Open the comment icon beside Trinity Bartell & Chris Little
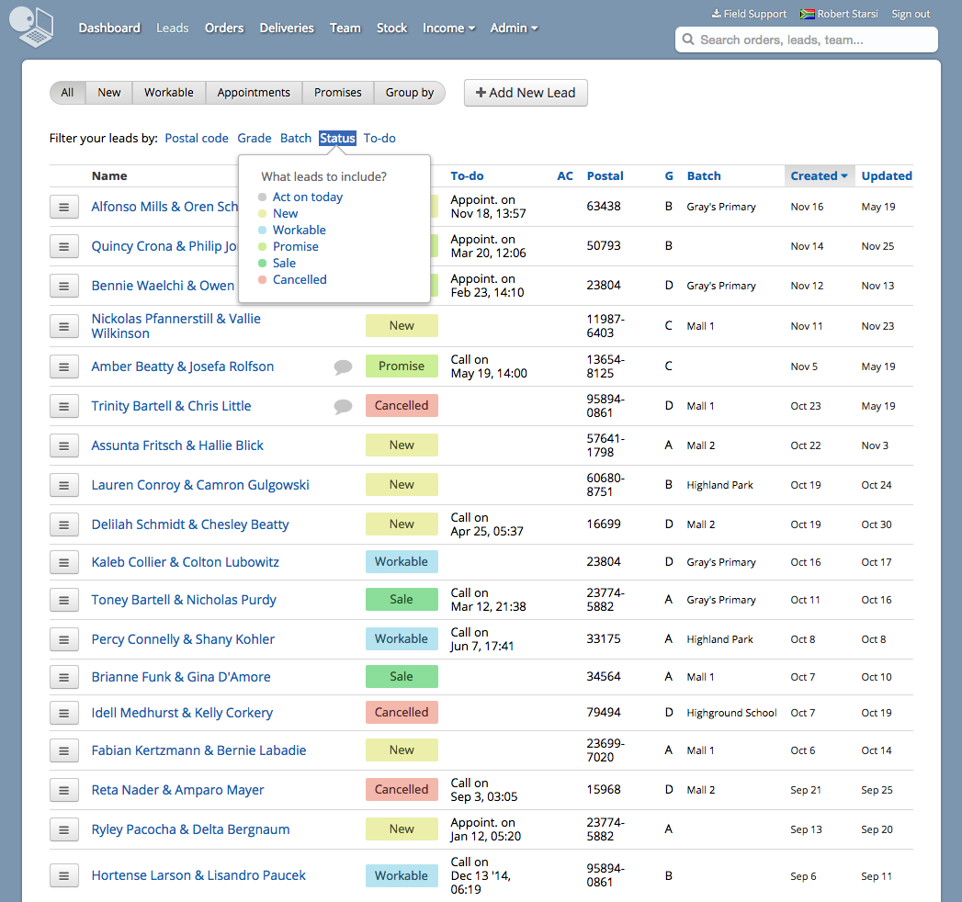Screen dimensions: 962x902 [x=342, y=406]
